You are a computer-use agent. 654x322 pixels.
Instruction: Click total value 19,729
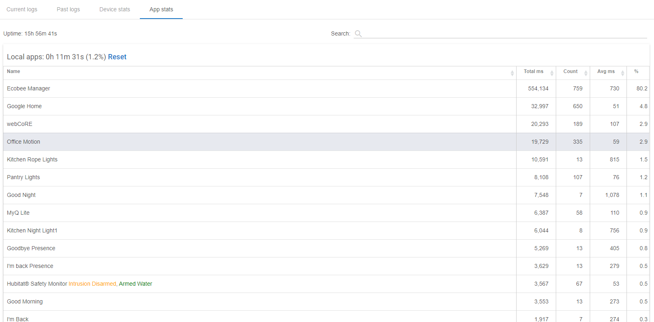540,142
